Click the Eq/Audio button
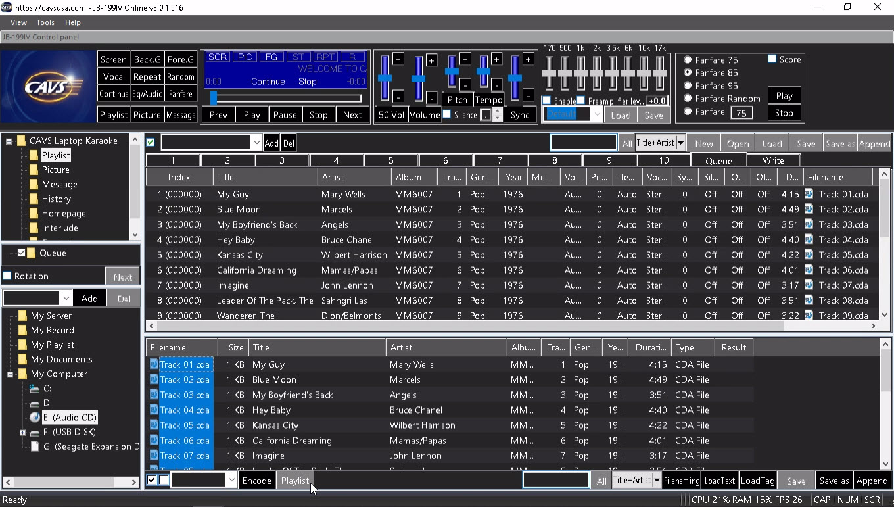The height and width of the screenshot is (507, 894). click(147, 94)
